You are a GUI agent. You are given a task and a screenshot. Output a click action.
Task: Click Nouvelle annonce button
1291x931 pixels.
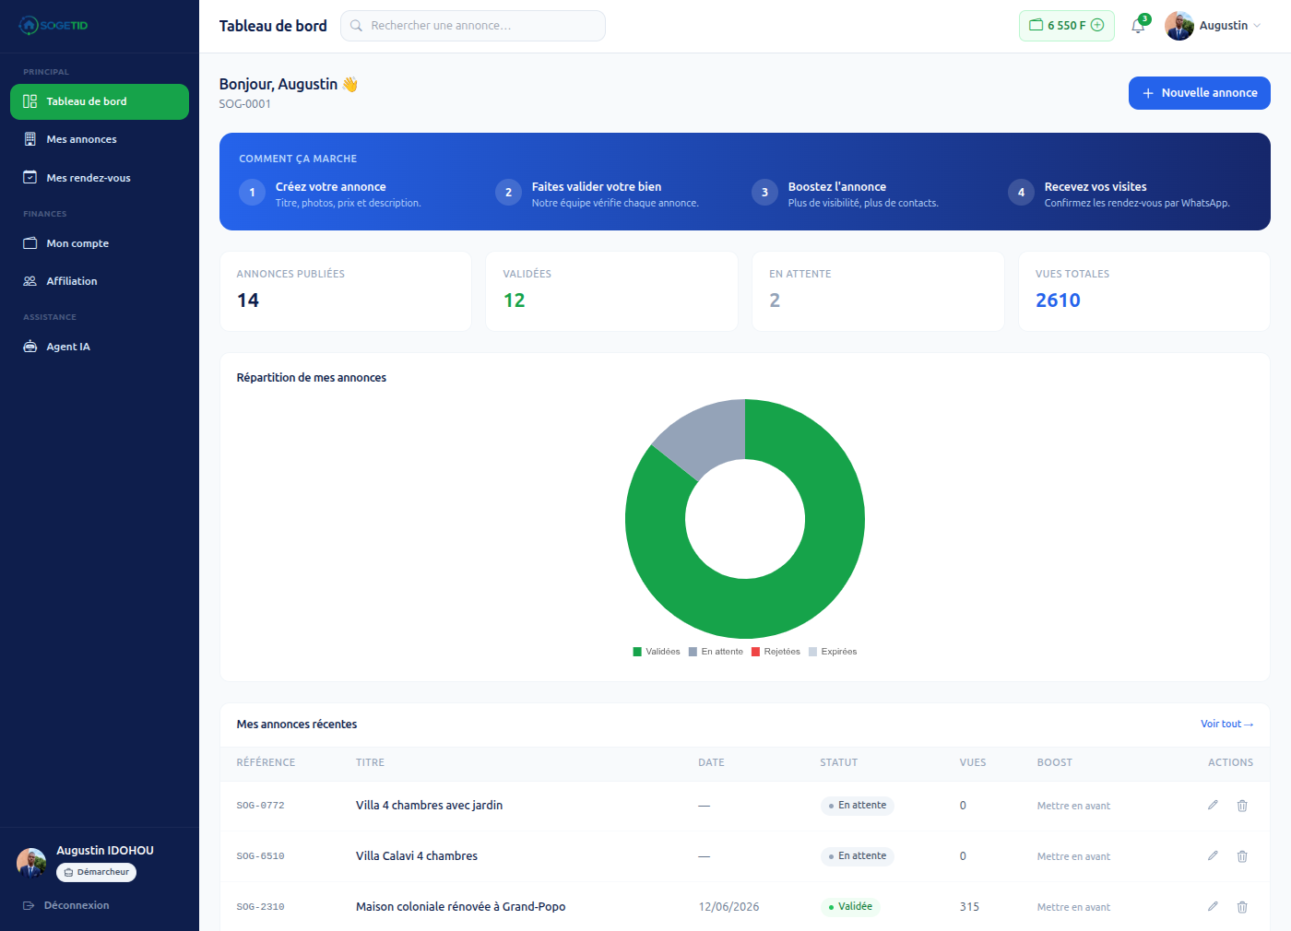tap(1199, 93)
